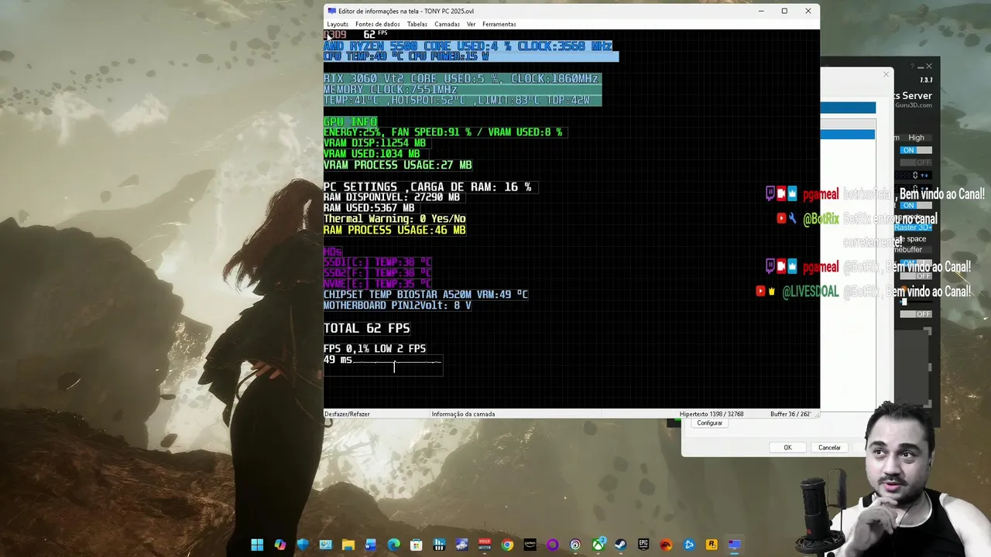Select the 'AMD RYZEN 5500 CORE USED' overlay line

click(x=468, y=46)
